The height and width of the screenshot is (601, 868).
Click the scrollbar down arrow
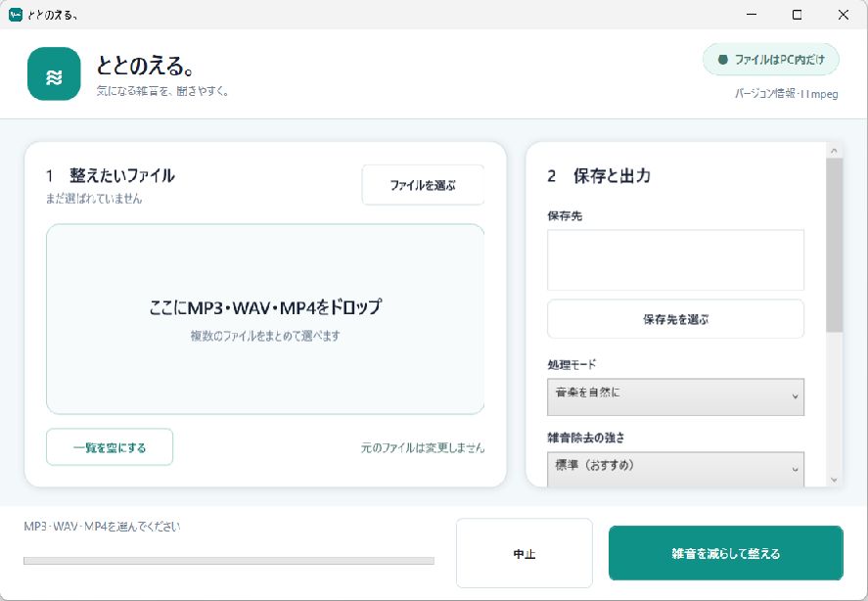[834, 481]
